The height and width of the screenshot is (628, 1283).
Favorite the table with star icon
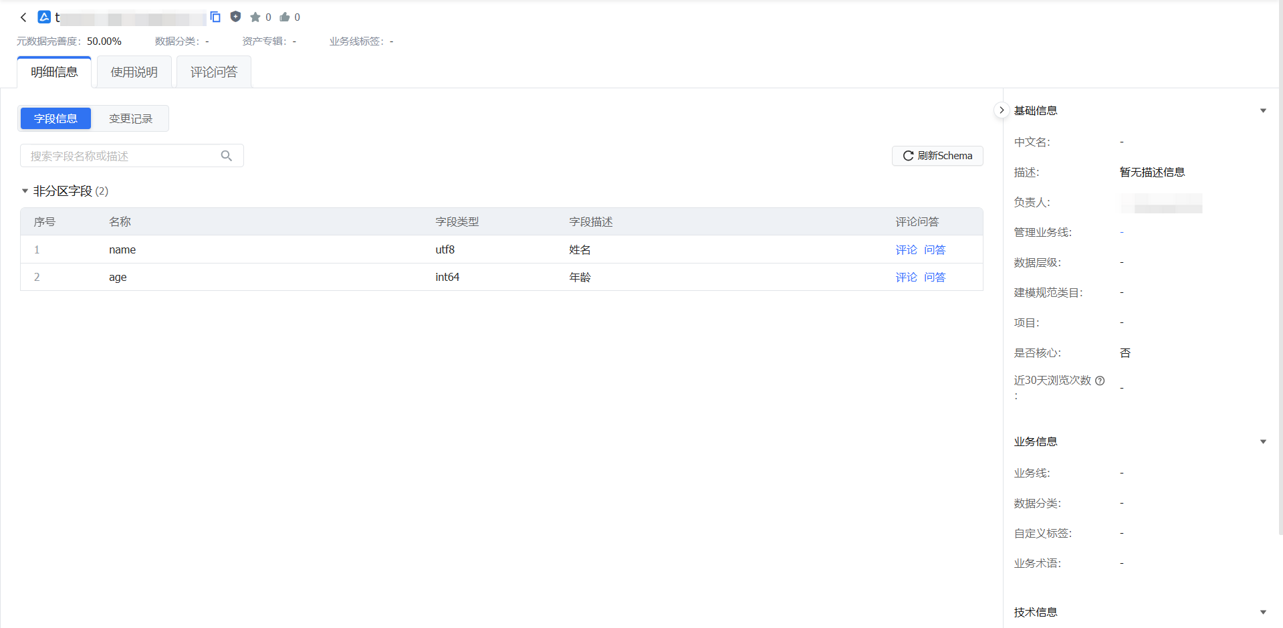point(255,17)
